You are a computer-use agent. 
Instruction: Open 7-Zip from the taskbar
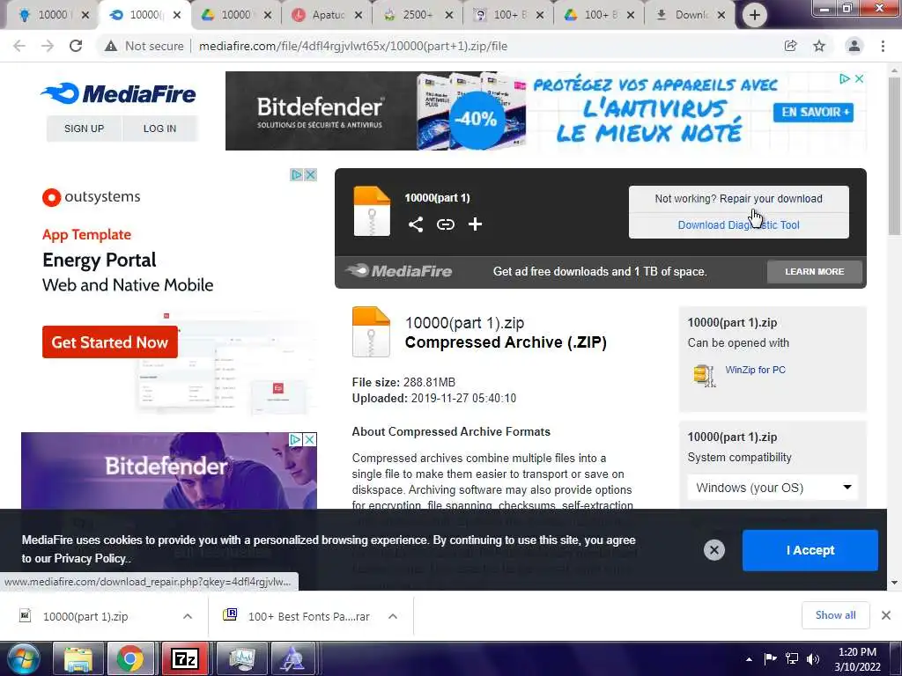tap(184, 658)
